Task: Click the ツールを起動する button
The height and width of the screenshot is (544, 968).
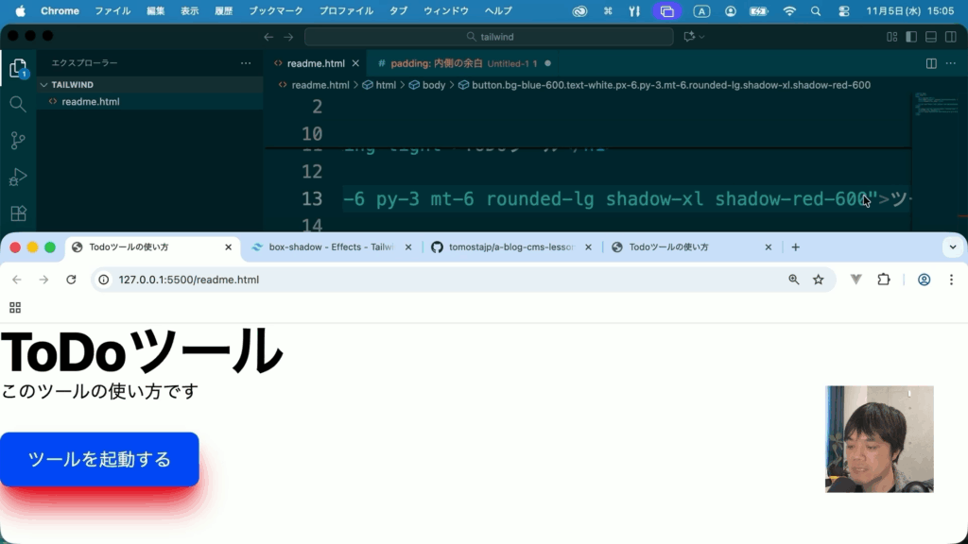Action: pyautogui.click(x=99, y=460)
